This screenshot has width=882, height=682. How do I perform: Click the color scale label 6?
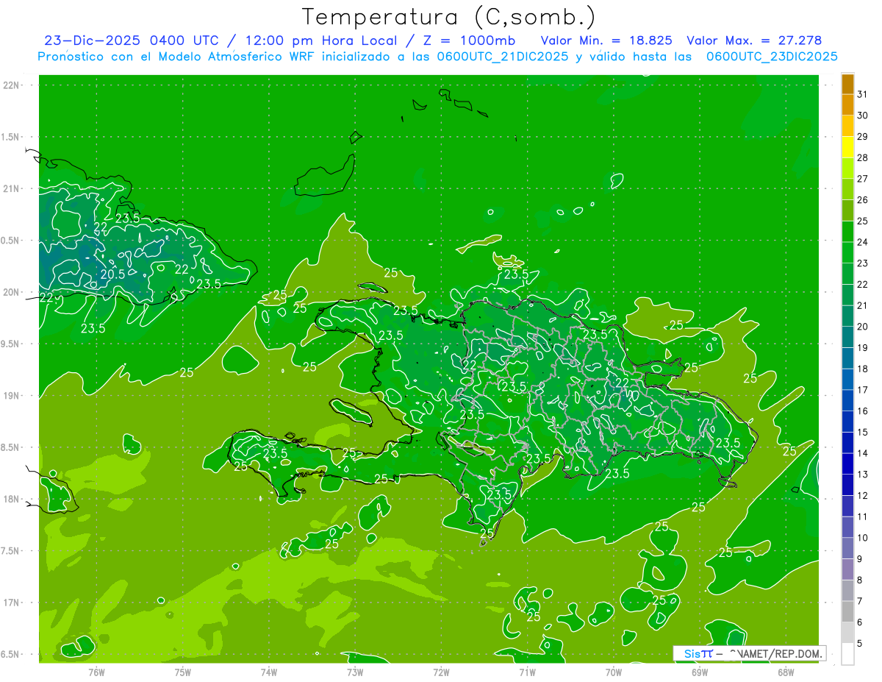(x=860, y=622)
